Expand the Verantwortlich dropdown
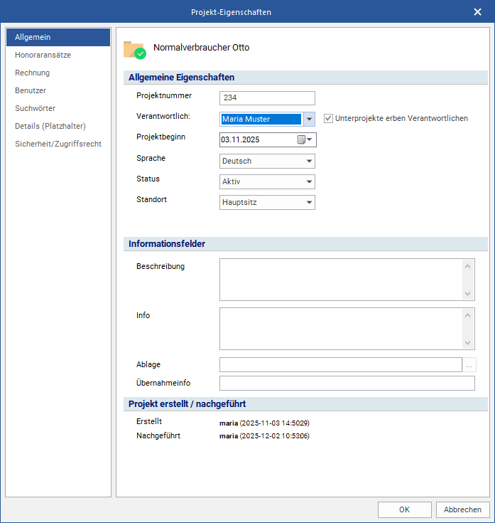 [309, 119]
